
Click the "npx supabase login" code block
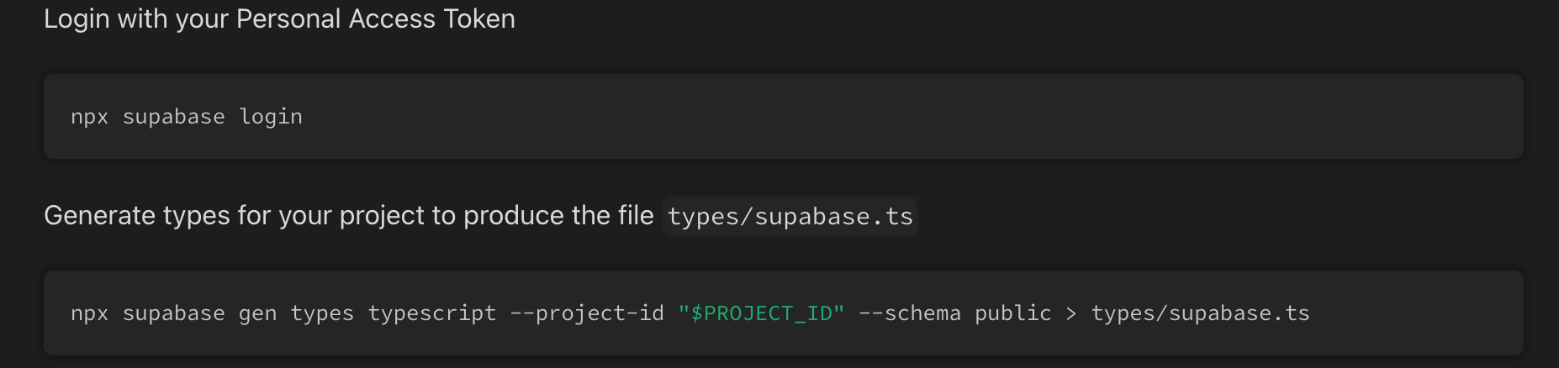(x=783, y=116)
